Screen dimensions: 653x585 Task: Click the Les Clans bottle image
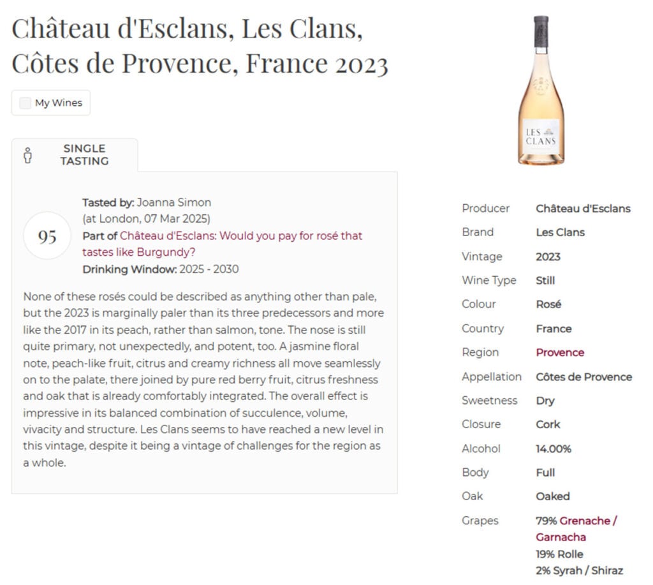tap(541, 91)
